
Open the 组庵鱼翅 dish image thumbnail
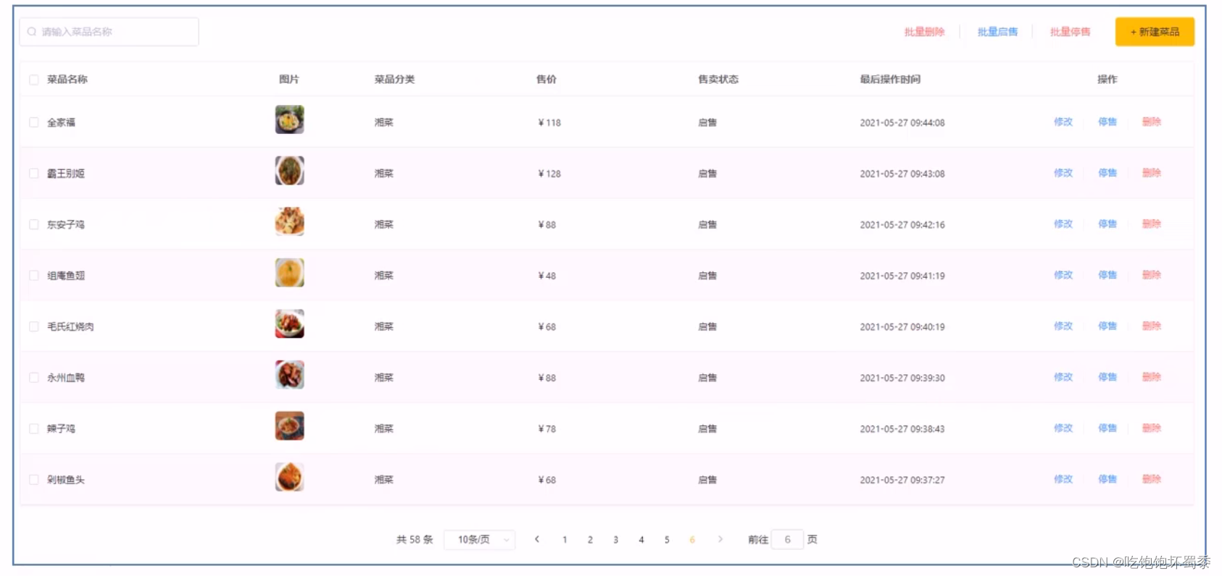pos(289,273)
